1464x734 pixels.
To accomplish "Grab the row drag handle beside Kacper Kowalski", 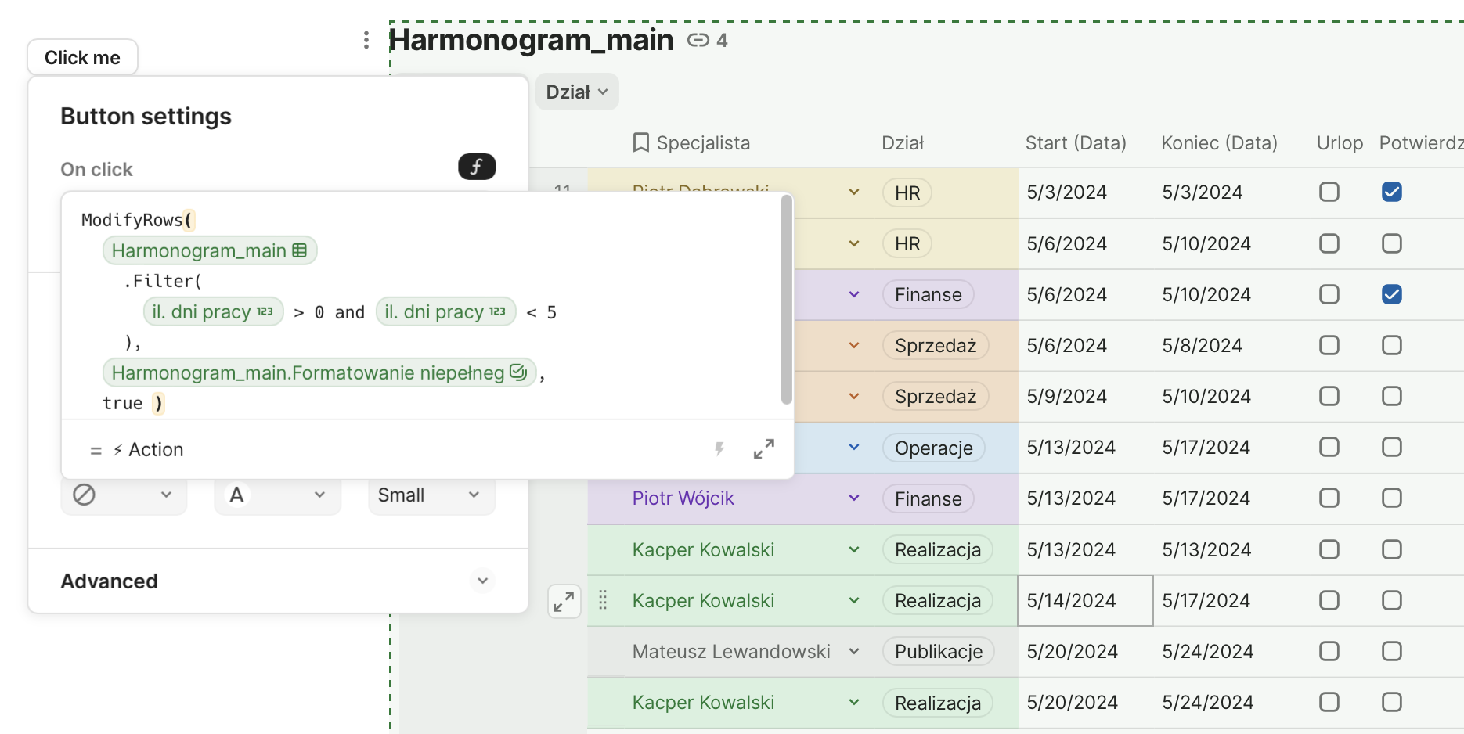I will tap(603, 600).
